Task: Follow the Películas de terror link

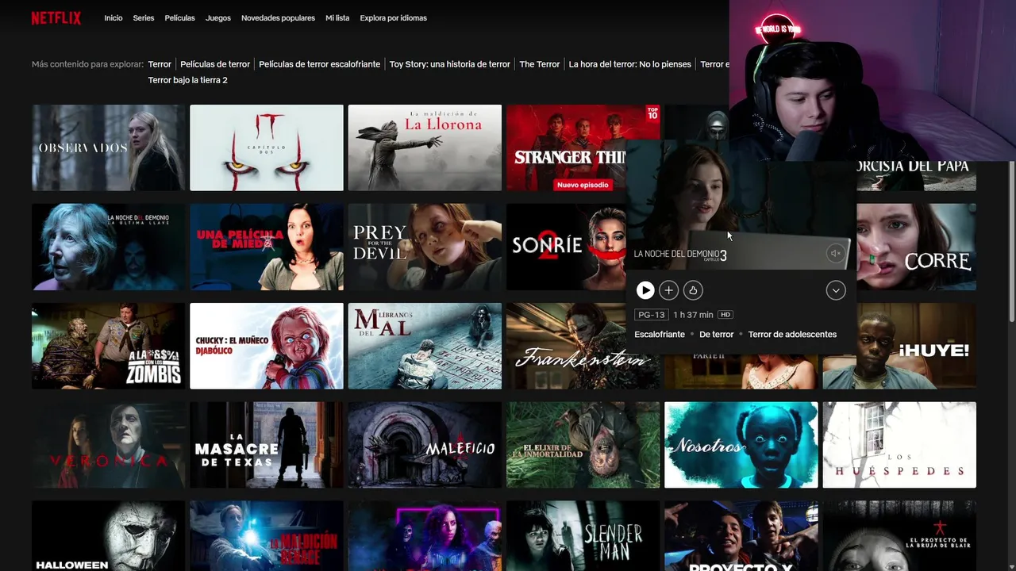Action: [x=215, y=64]
